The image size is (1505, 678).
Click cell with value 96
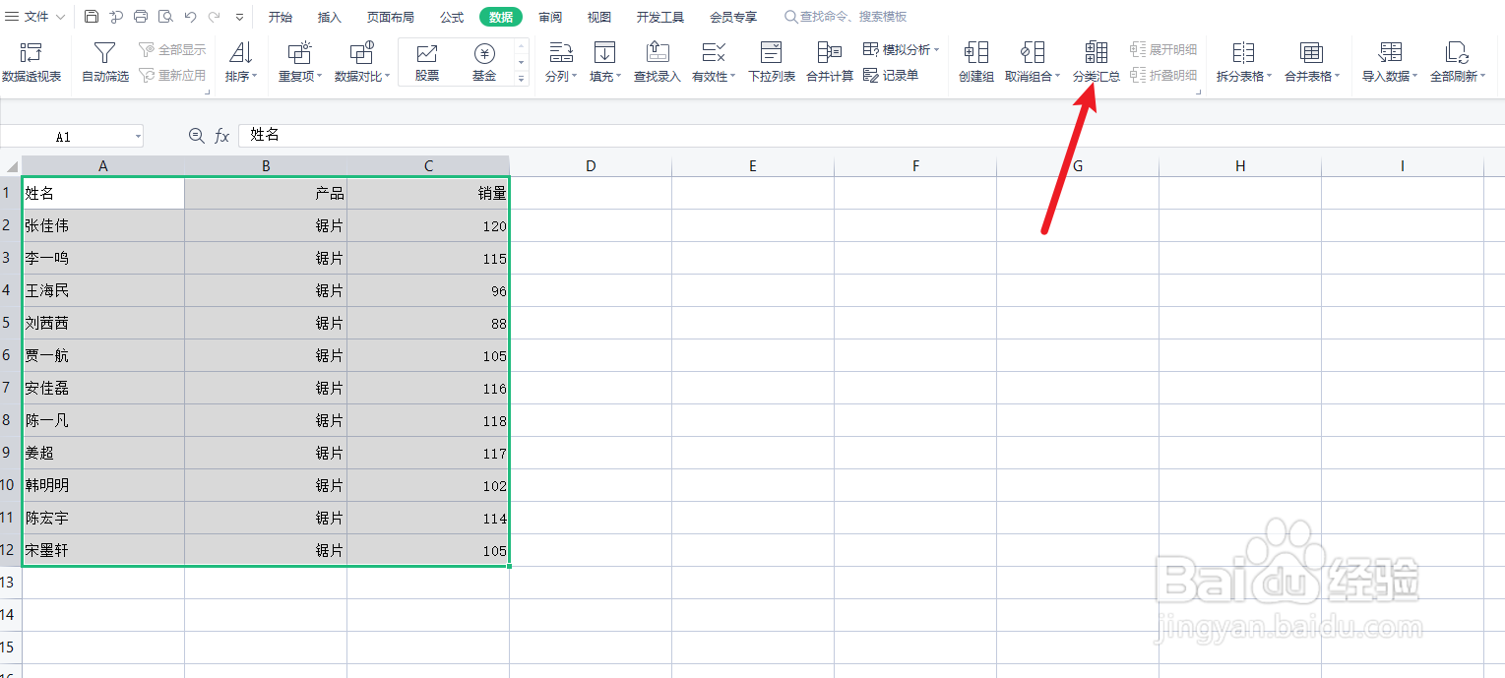coord(428,290)
